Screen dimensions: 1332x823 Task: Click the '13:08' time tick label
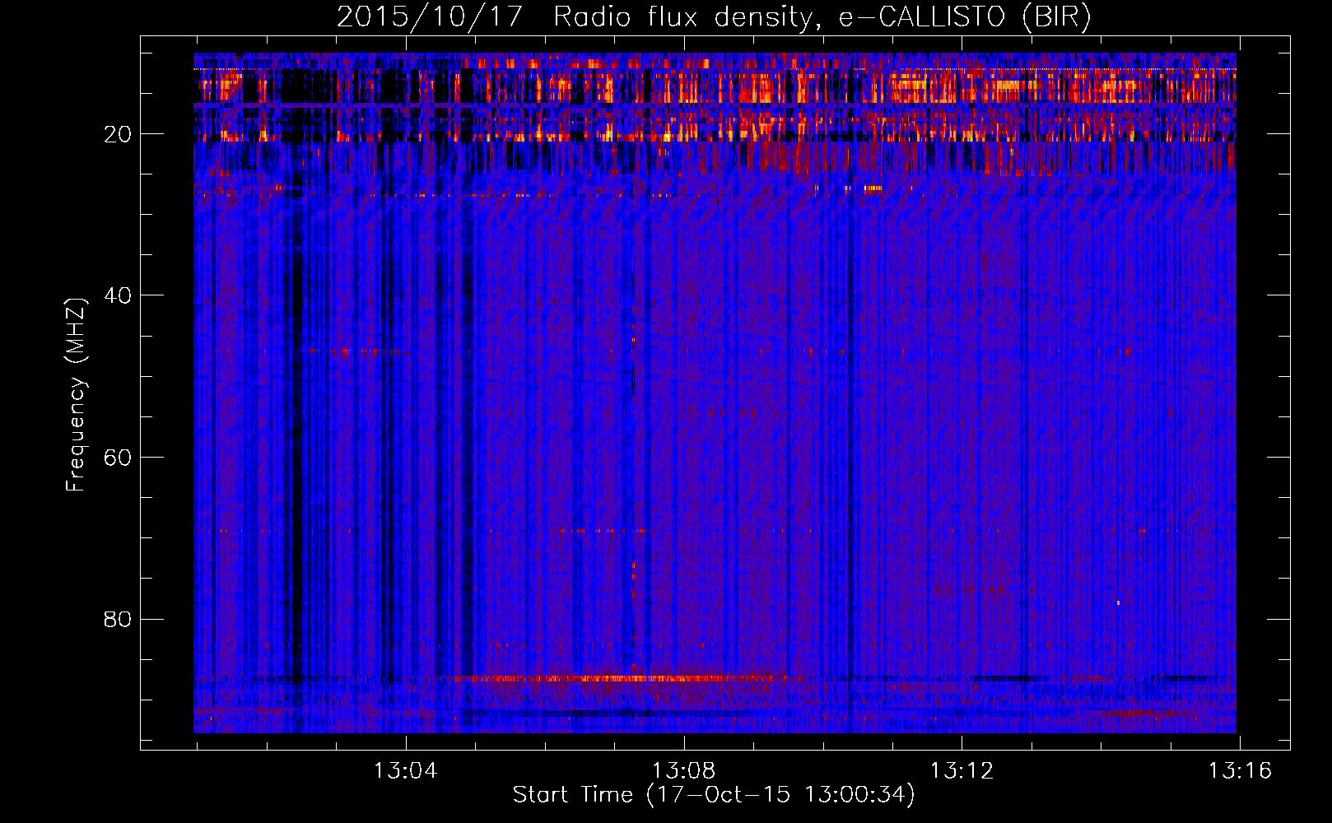tap(684, 770)
